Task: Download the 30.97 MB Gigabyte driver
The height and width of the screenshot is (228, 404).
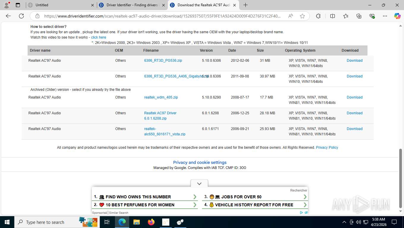Action: click(355, 76)
